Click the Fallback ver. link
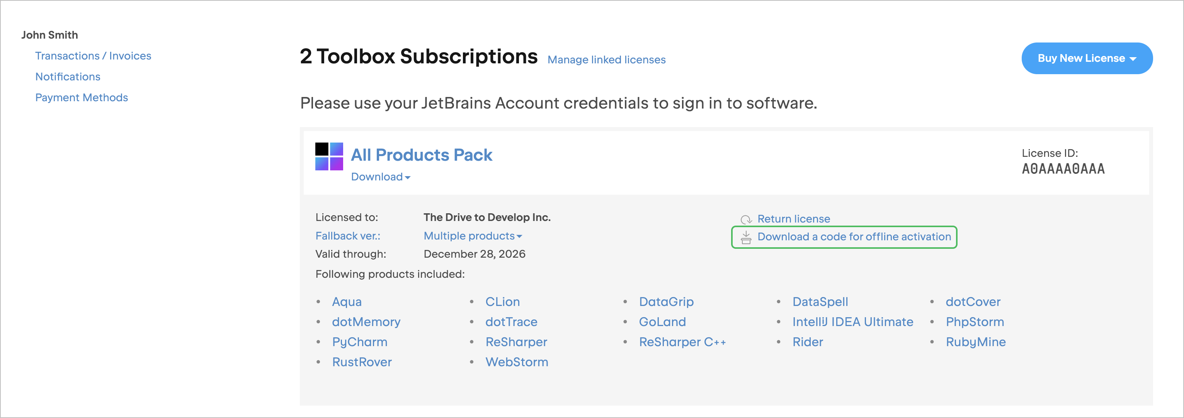1184x418 pixels. (347, 236)
